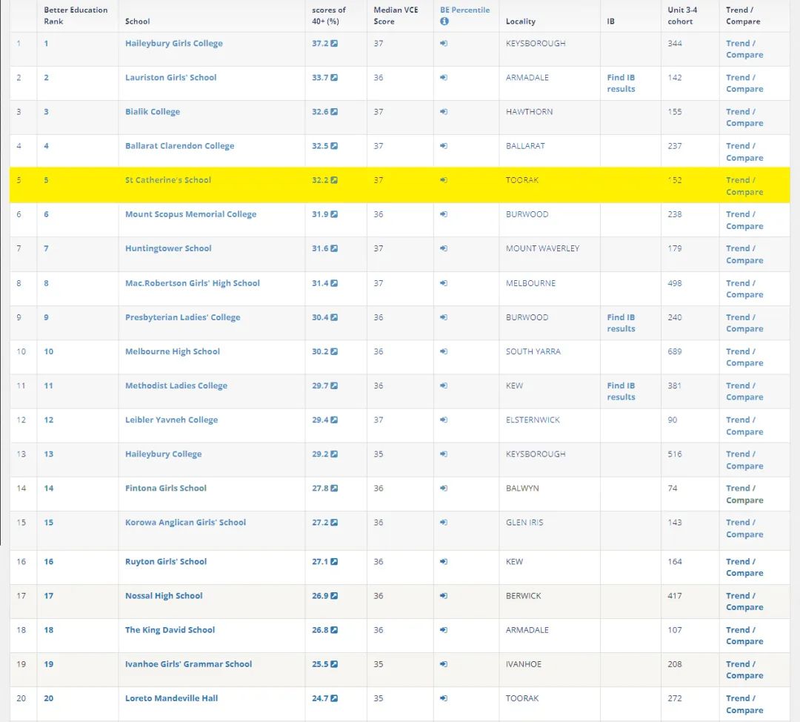Open Trend / Compare for Melbourne High School
Image resolution: width=800 pixels, height=722 pixels.
coord(744,357)
